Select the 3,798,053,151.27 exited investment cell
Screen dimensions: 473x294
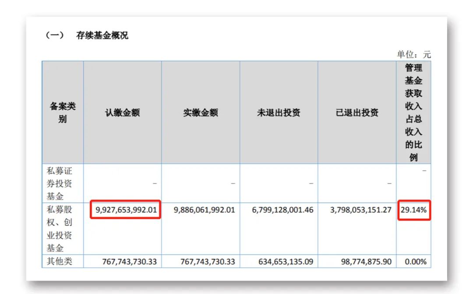360,210
